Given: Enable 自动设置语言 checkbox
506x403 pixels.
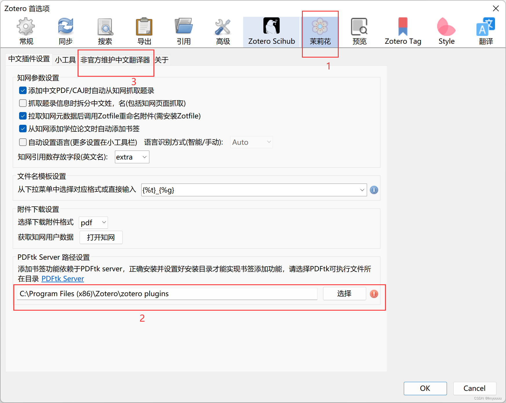Looking at the screenshot, I should 23,142.
